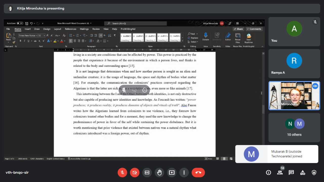The image size is (324, 182).
Task: Click the Shading paint bucket icon
Action: pyautogui.click(x=98, y=41)
